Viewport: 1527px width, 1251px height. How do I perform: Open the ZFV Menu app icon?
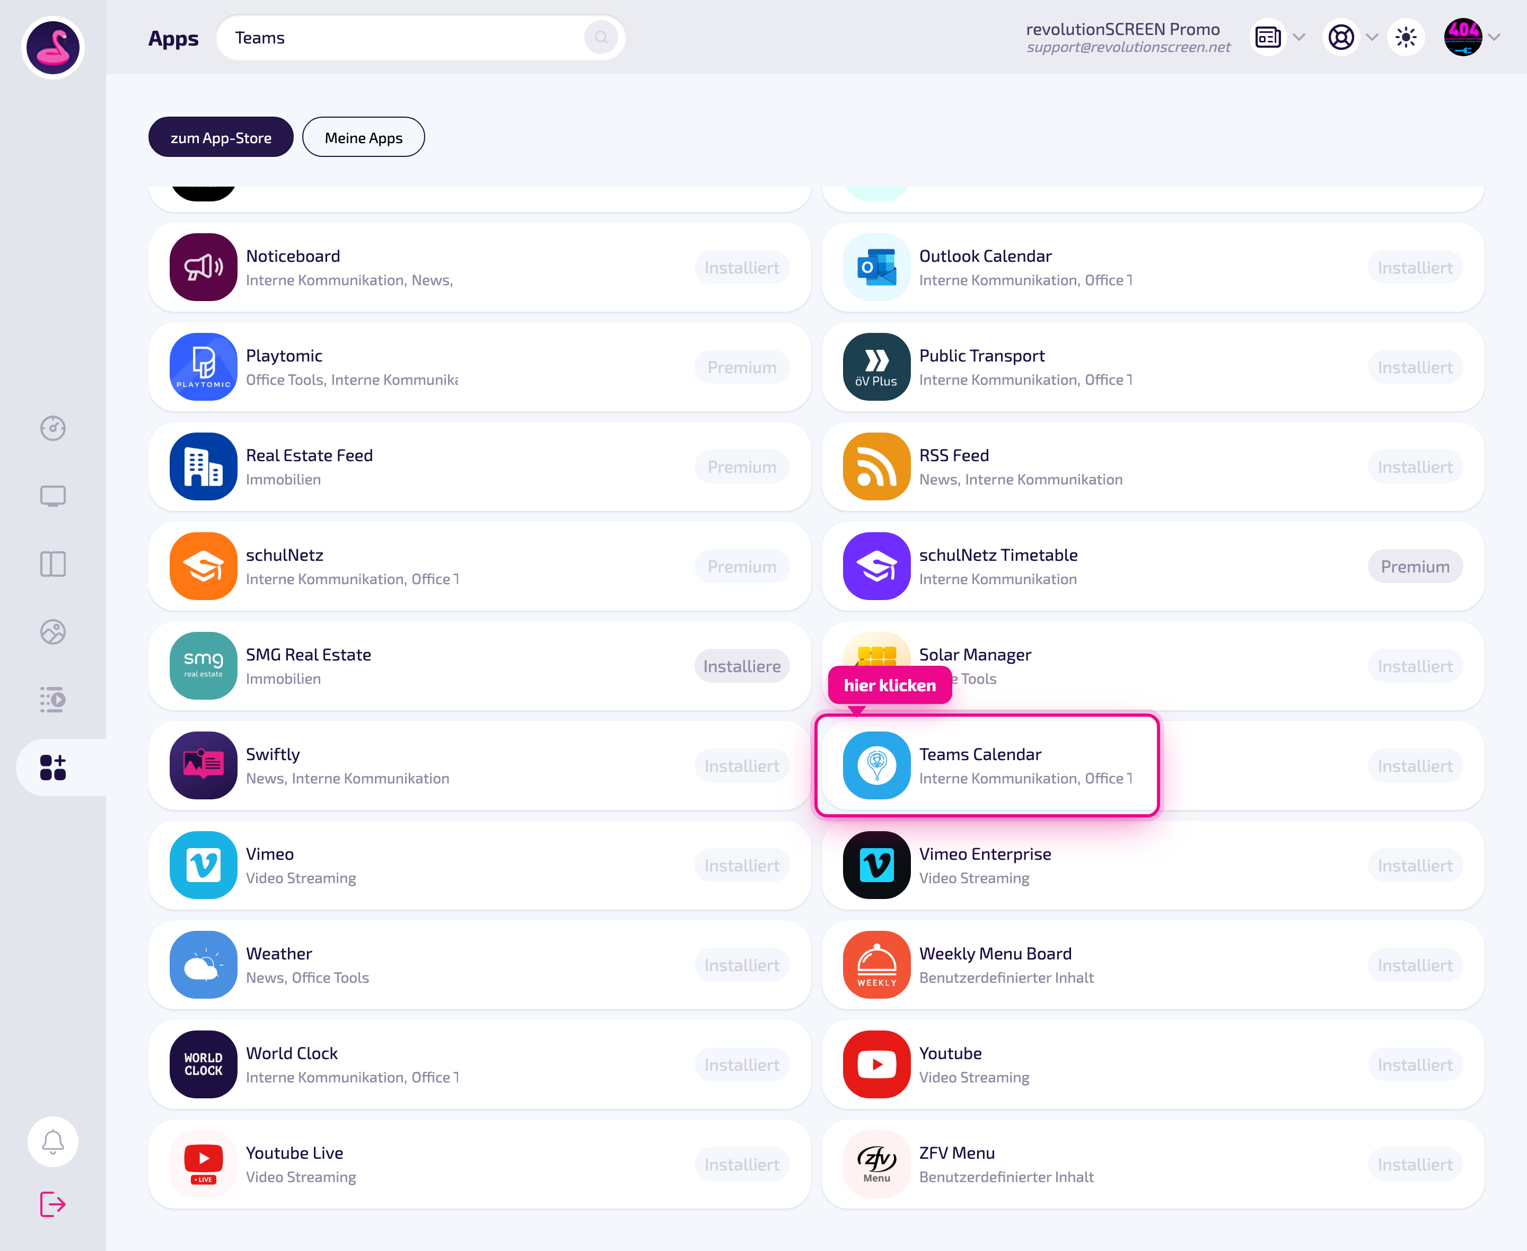[x=876, y=1164]
